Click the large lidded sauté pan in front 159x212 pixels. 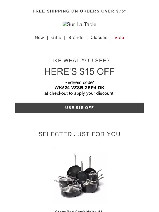point(70,190)
